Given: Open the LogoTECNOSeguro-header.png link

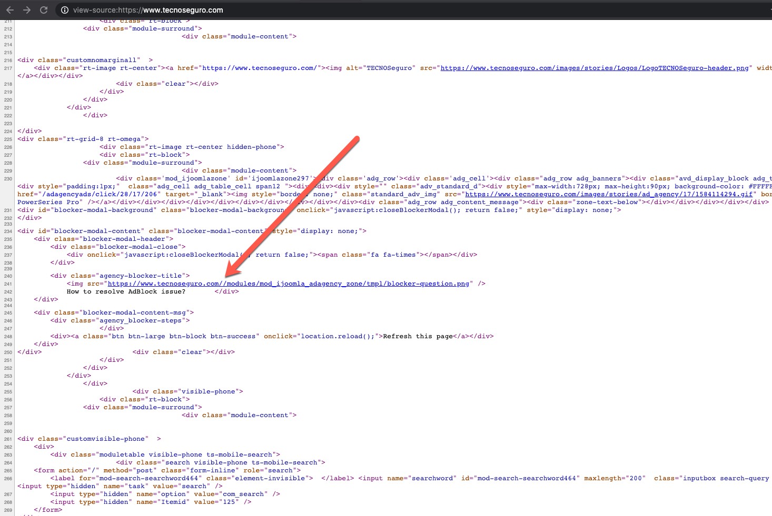Looking at the screenshot, I should tap(595, 68).
